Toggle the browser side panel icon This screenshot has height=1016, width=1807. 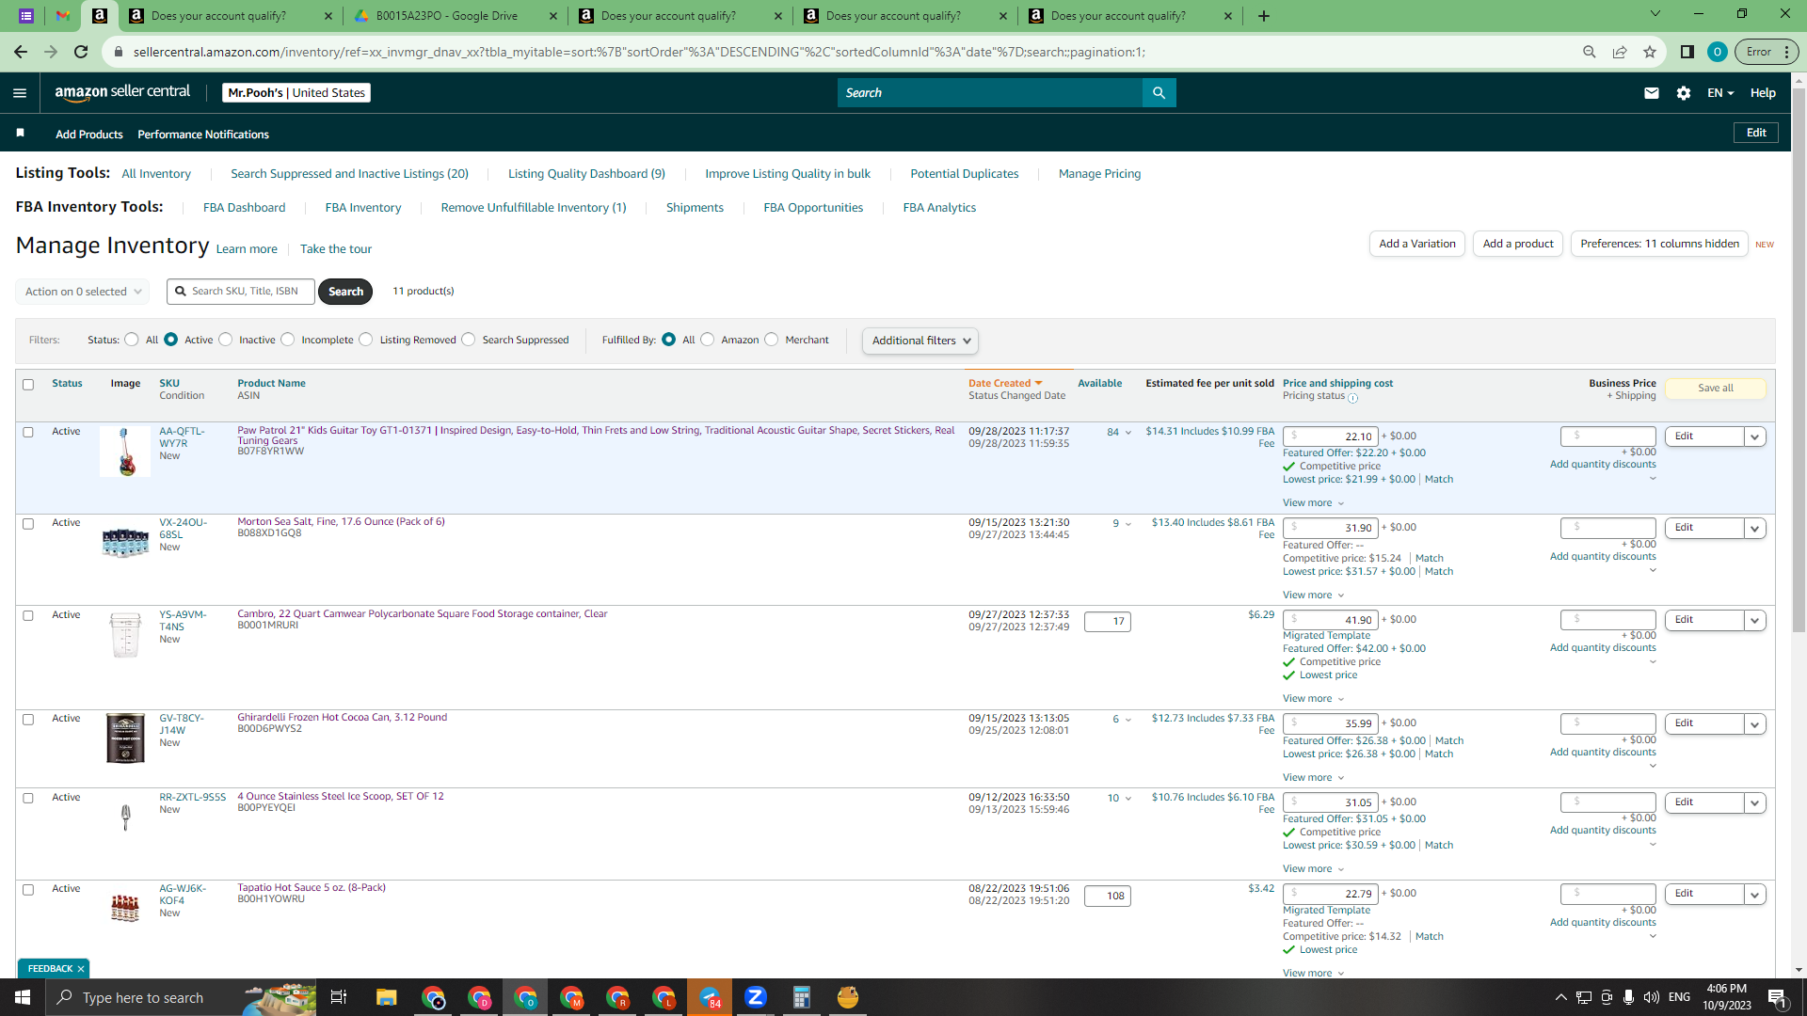click(x=1687, y=52)
